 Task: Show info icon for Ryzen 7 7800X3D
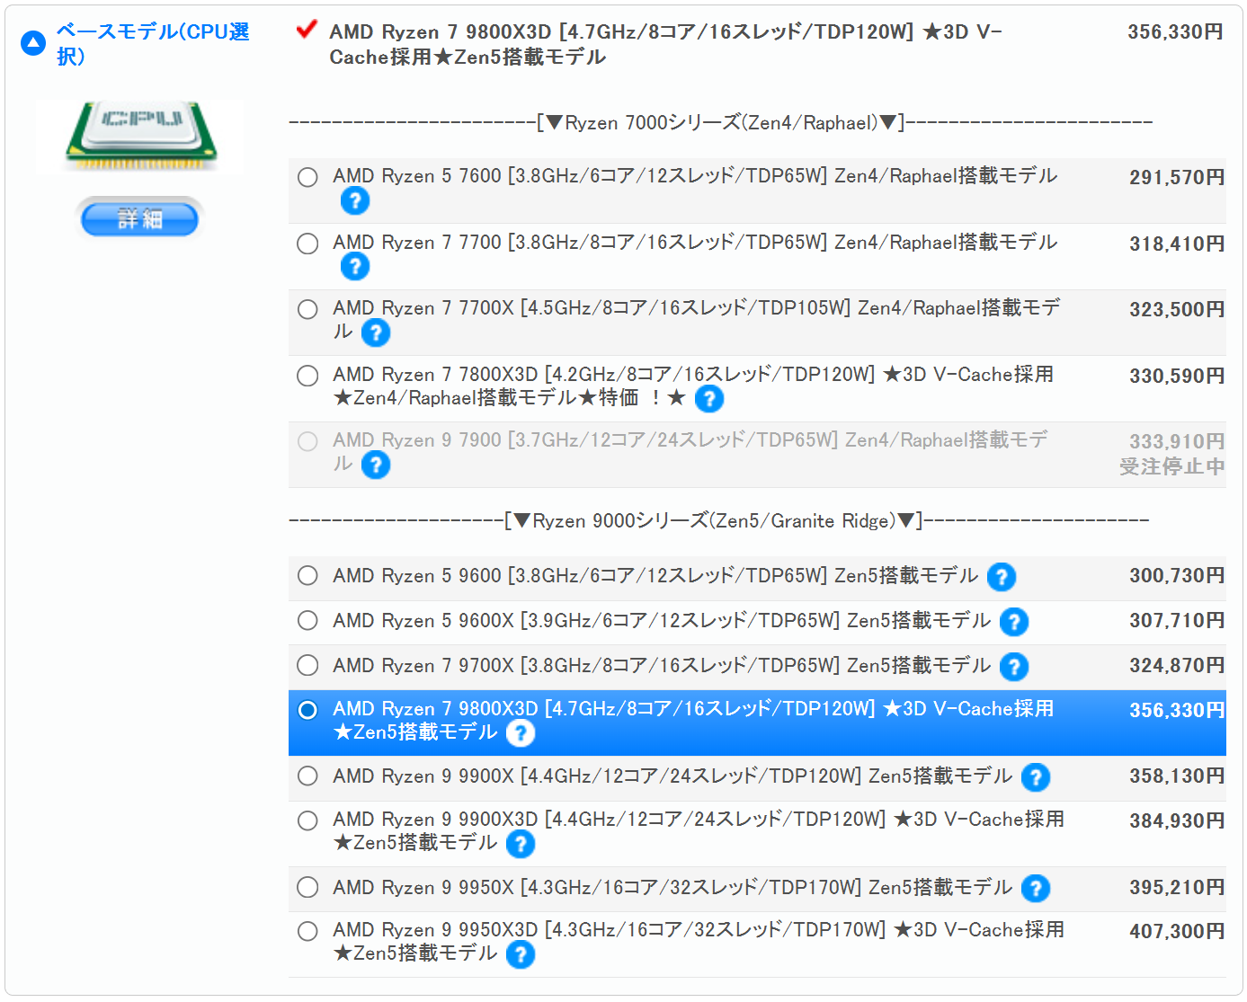point(709,398)
